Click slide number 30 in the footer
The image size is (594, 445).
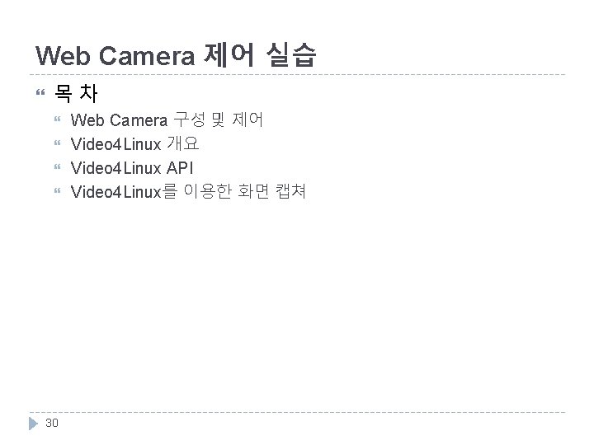tap(52, 423)
